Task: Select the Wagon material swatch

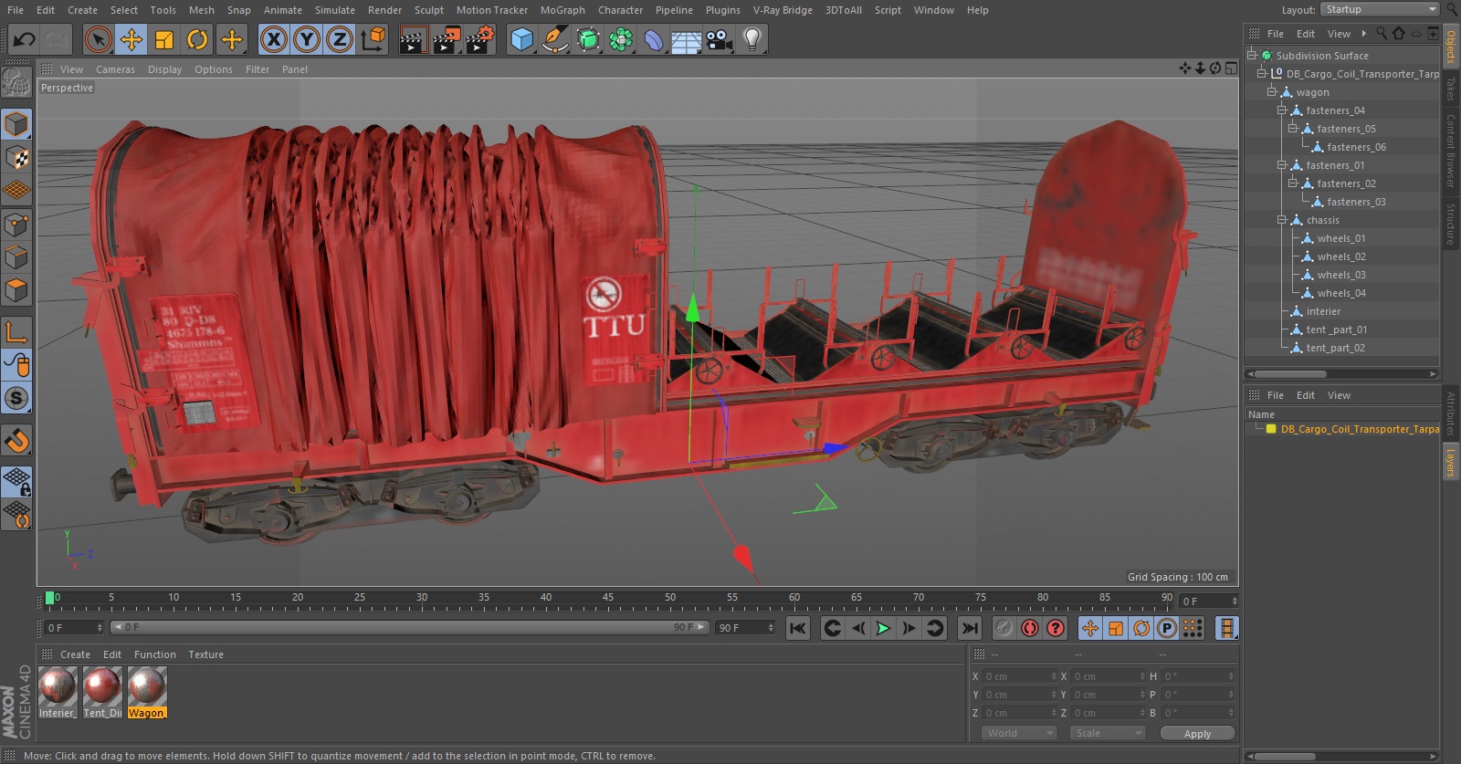Action: coord(147,692)
